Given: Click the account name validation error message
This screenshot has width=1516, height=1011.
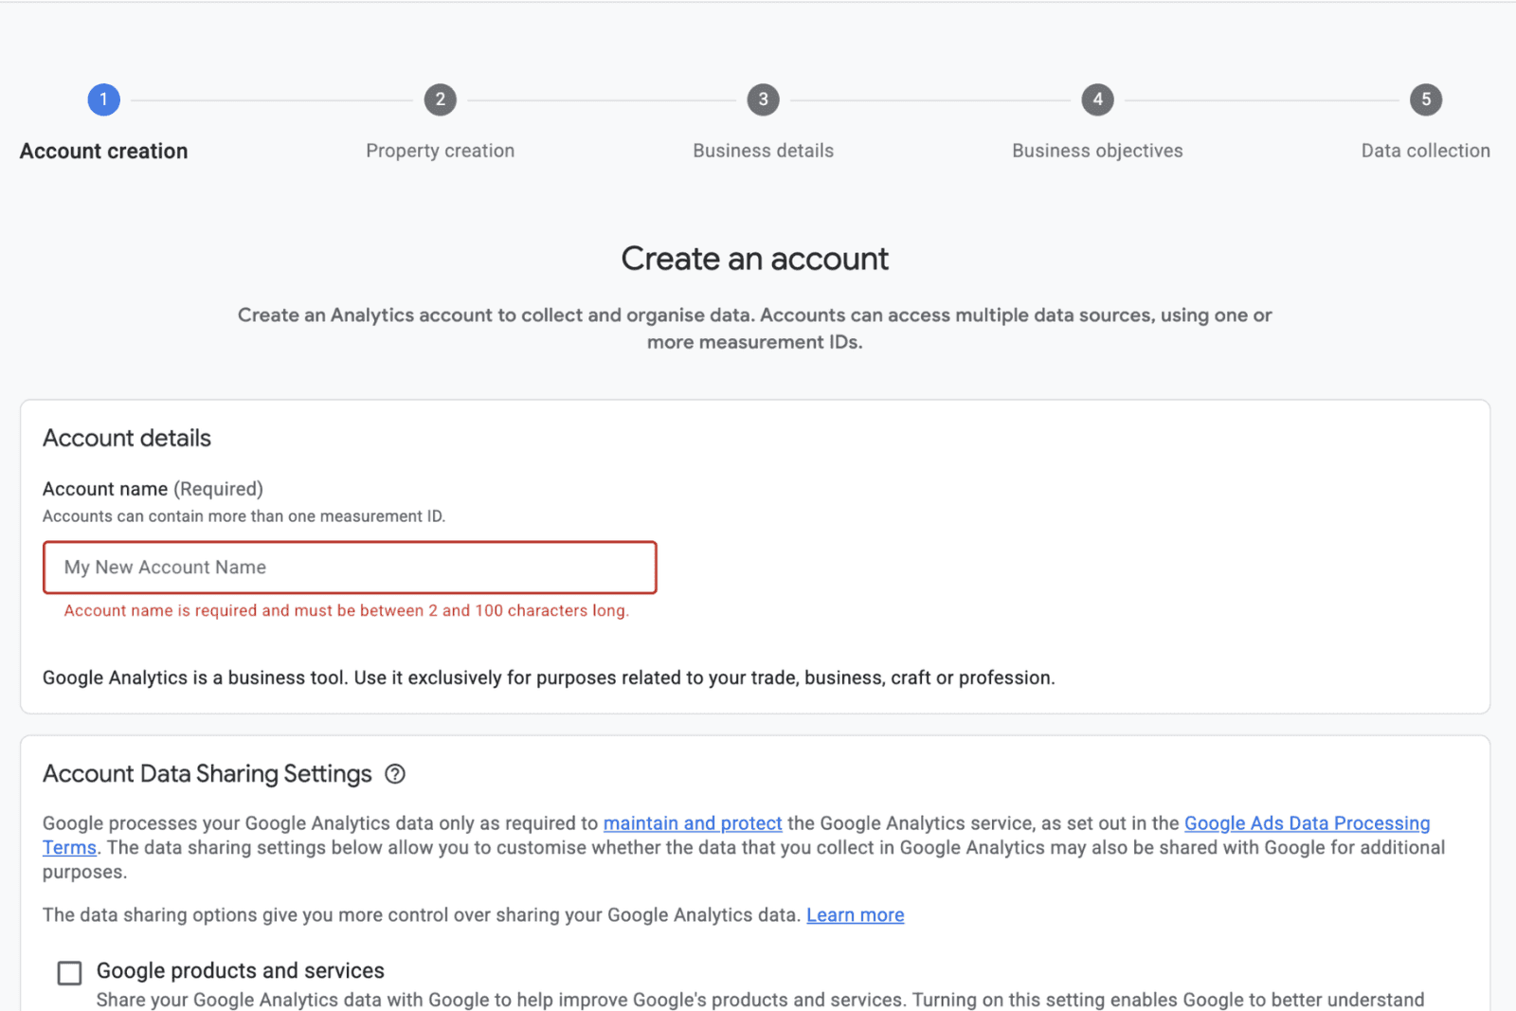Looking at the screenshot, I should click(347, 611).
